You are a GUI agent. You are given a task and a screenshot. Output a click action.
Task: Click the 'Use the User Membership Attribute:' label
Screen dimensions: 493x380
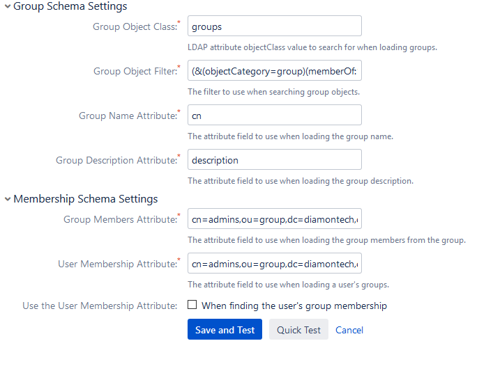(x=100, y=306)
